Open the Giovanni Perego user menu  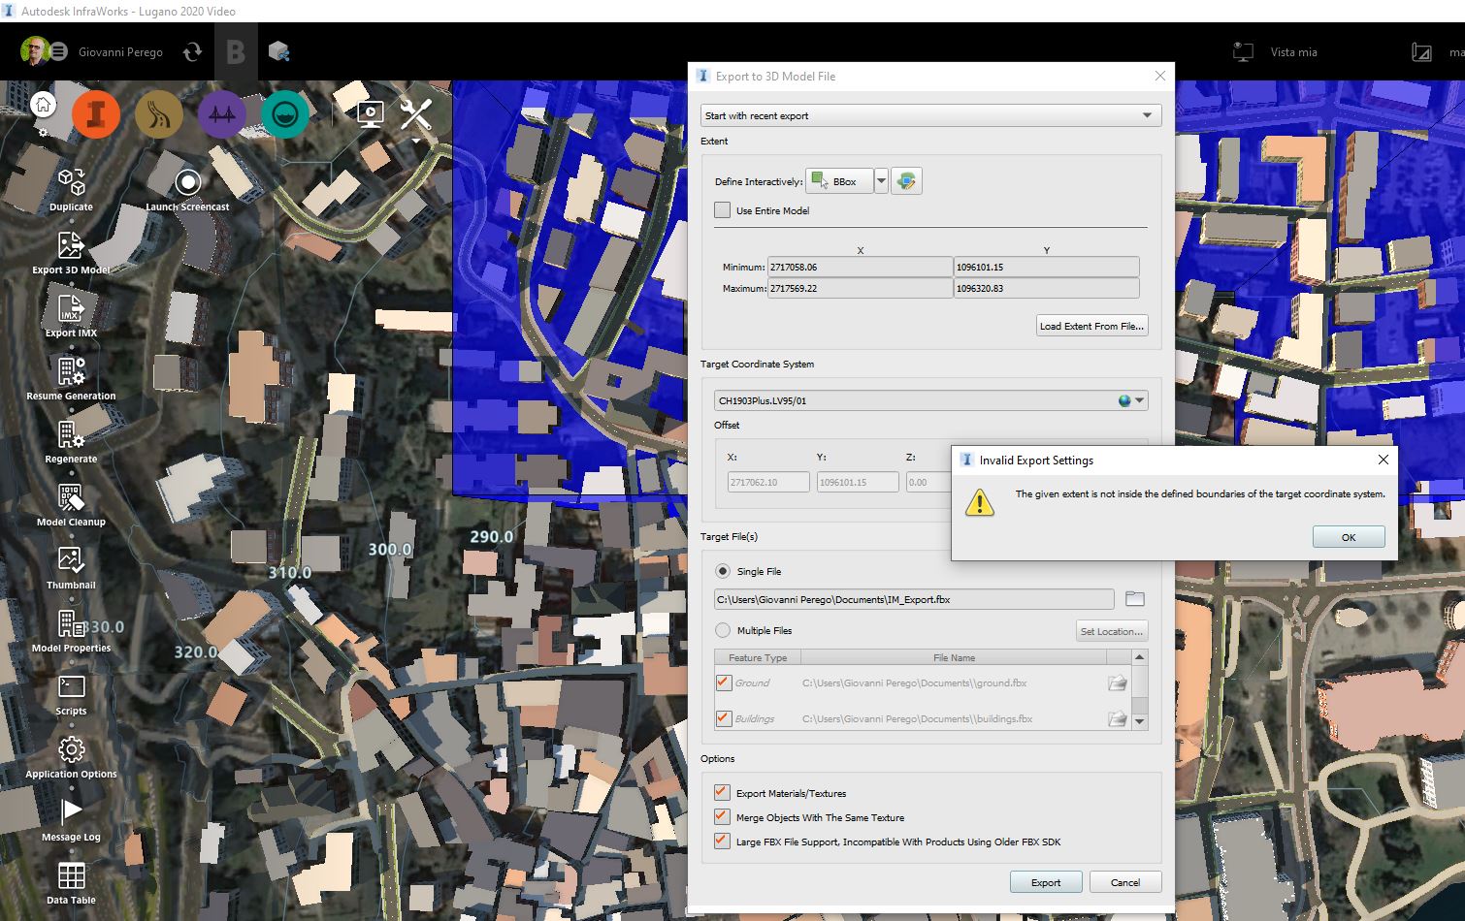point(120,51)
